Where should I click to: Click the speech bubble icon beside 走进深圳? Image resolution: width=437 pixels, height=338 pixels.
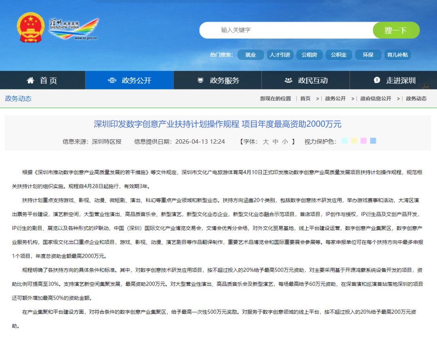click(x=377, y=80)
